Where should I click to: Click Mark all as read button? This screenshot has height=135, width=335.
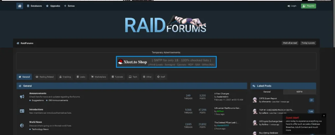click(290, 43)
